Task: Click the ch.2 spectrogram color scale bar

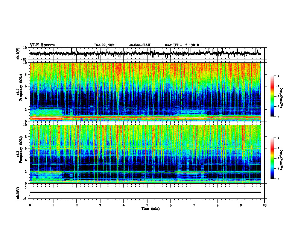Action: pos(272,158)
